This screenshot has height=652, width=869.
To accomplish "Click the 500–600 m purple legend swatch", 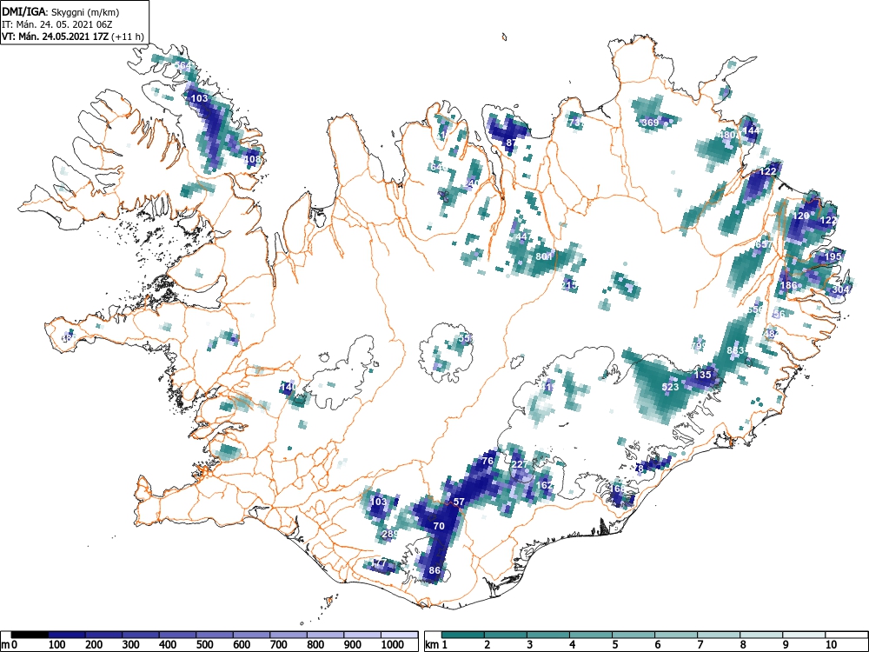I will [215, 635].
